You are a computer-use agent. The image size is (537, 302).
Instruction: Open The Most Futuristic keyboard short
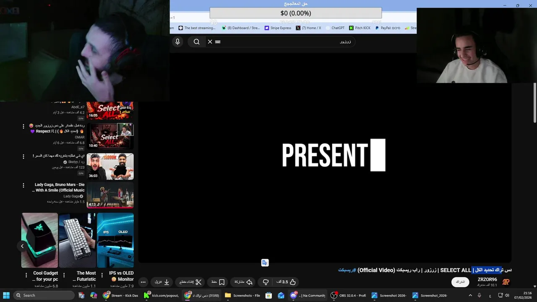click(77, 240)
